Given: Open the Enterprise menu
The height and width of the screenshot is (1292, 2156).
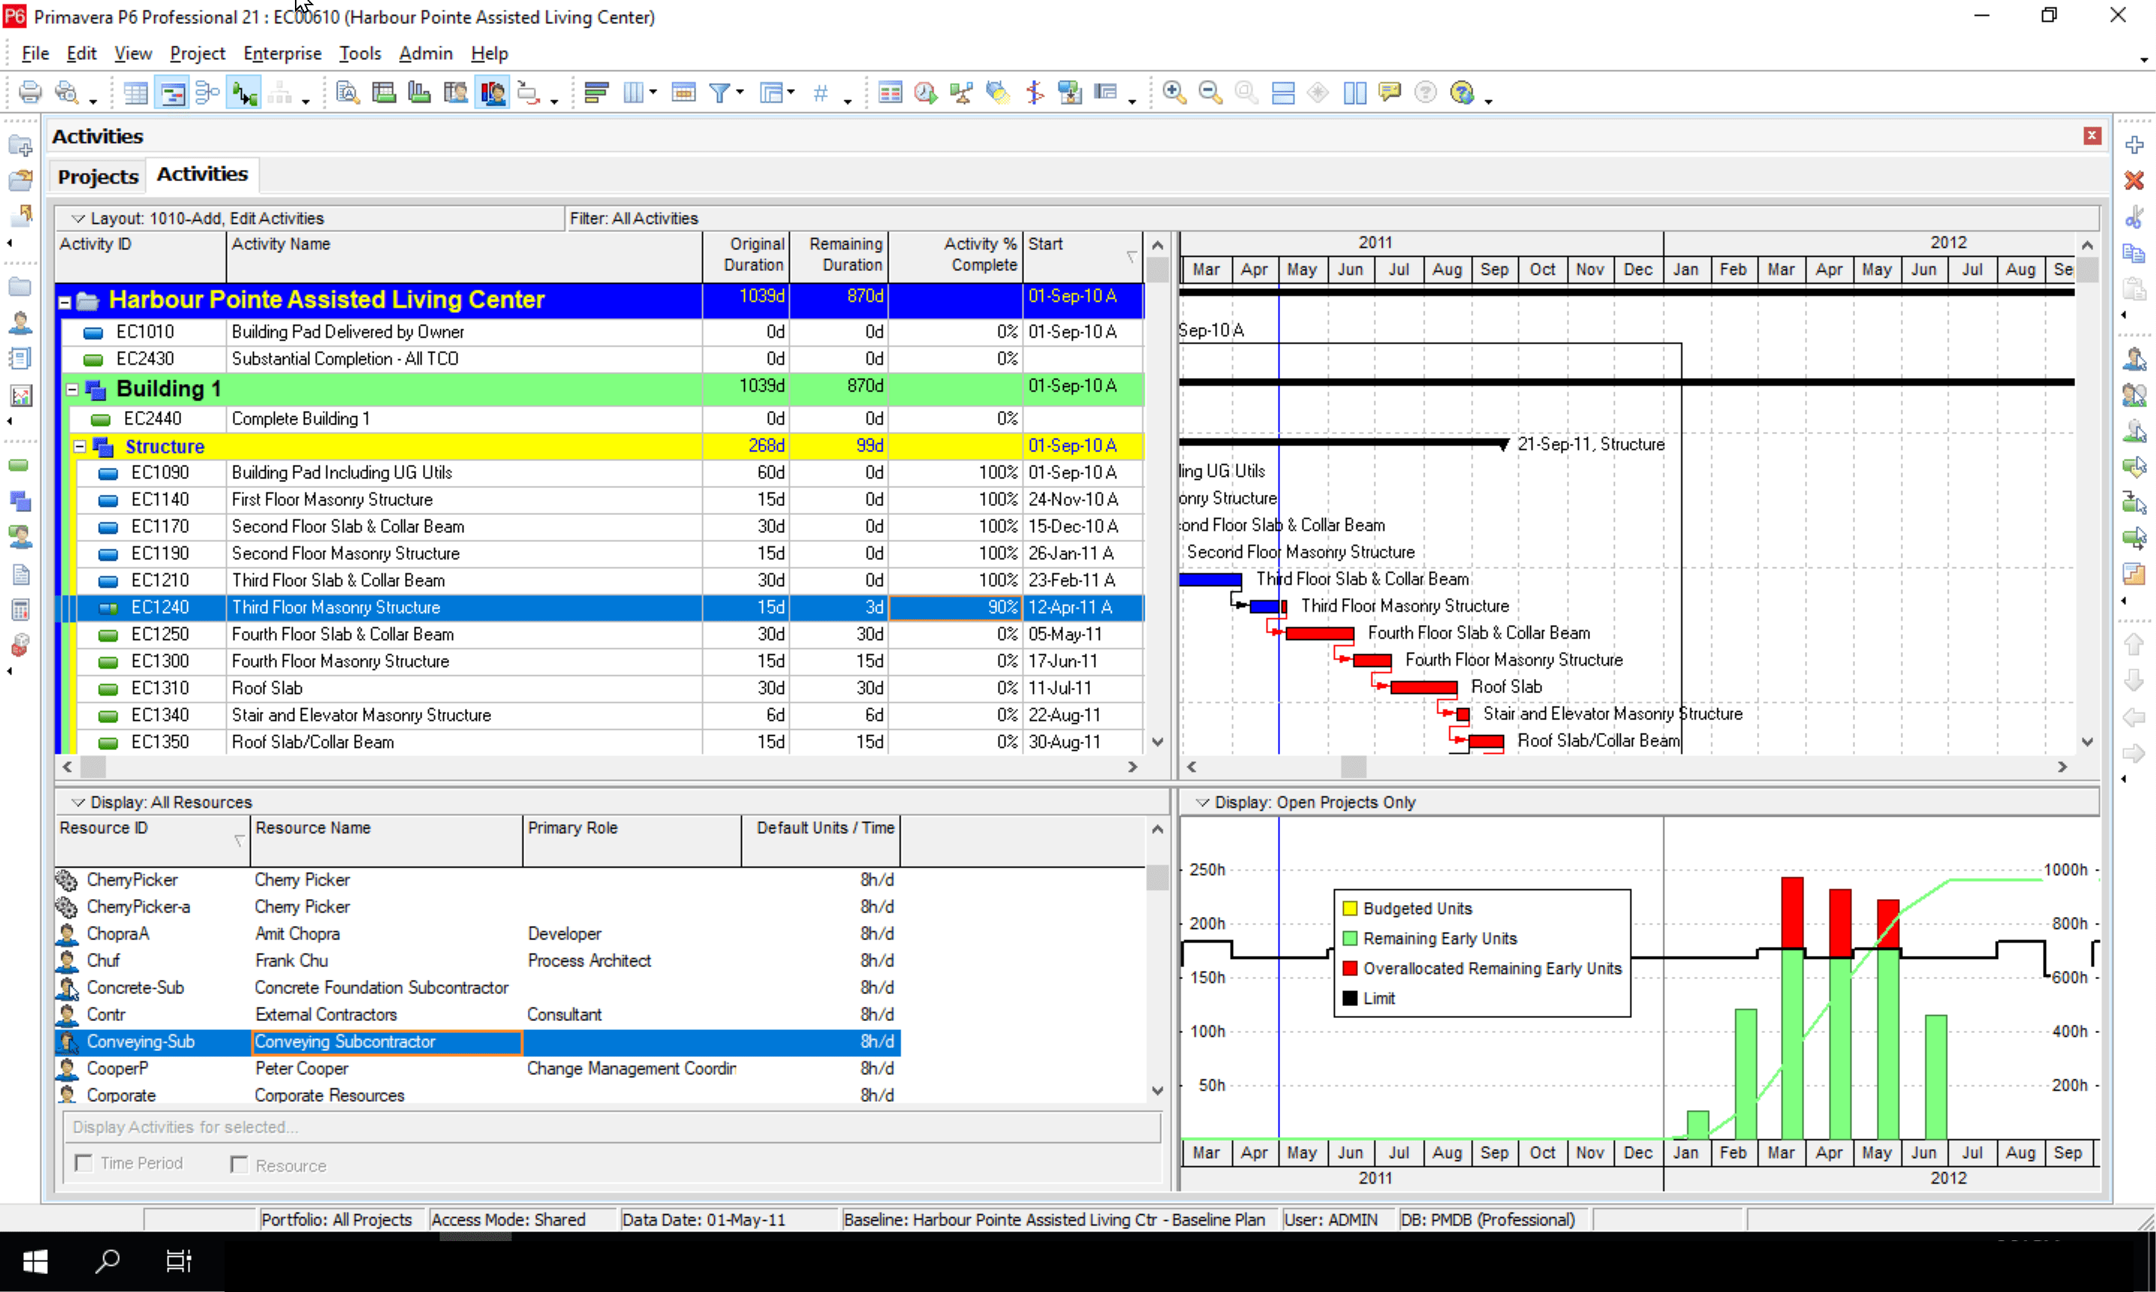Looking at the screenshot, I should pyautogui.click(x=282, y=53).
